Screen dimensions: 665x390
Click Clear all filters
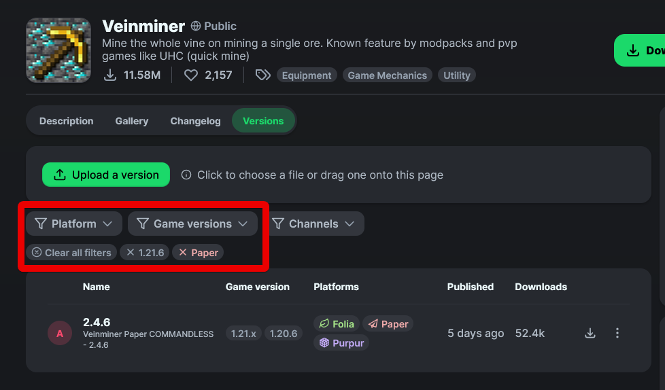pos(71,252)
